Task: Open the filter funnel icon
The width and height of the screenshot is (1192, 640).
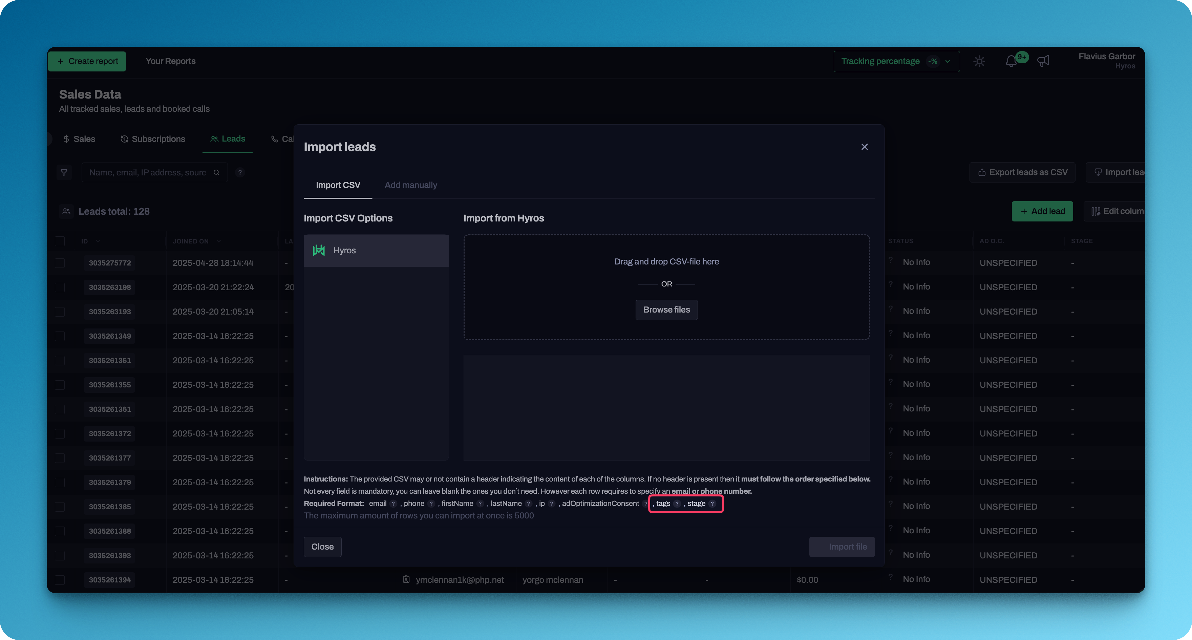Action: coord(64,173)
